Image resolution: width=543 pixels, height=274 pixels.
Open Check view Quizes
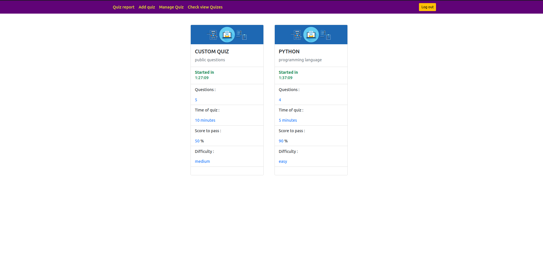click(x=205, y=7)
